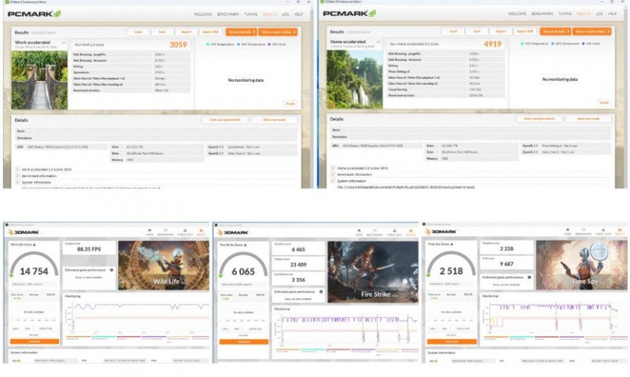Open Home icon in Time Spy 3DMark window

[569, 231]
